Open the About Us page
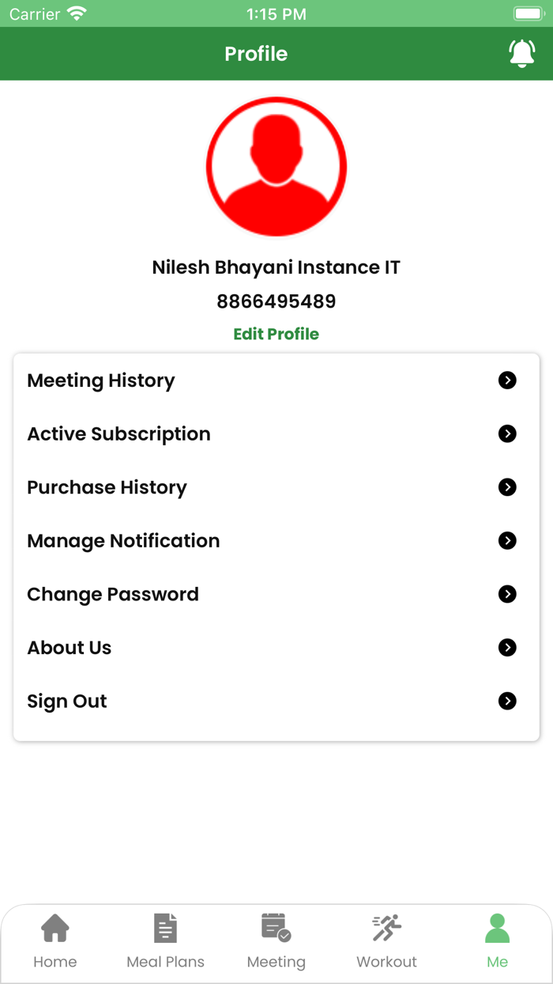Screen dimensions: 553x984 point(70,648)
